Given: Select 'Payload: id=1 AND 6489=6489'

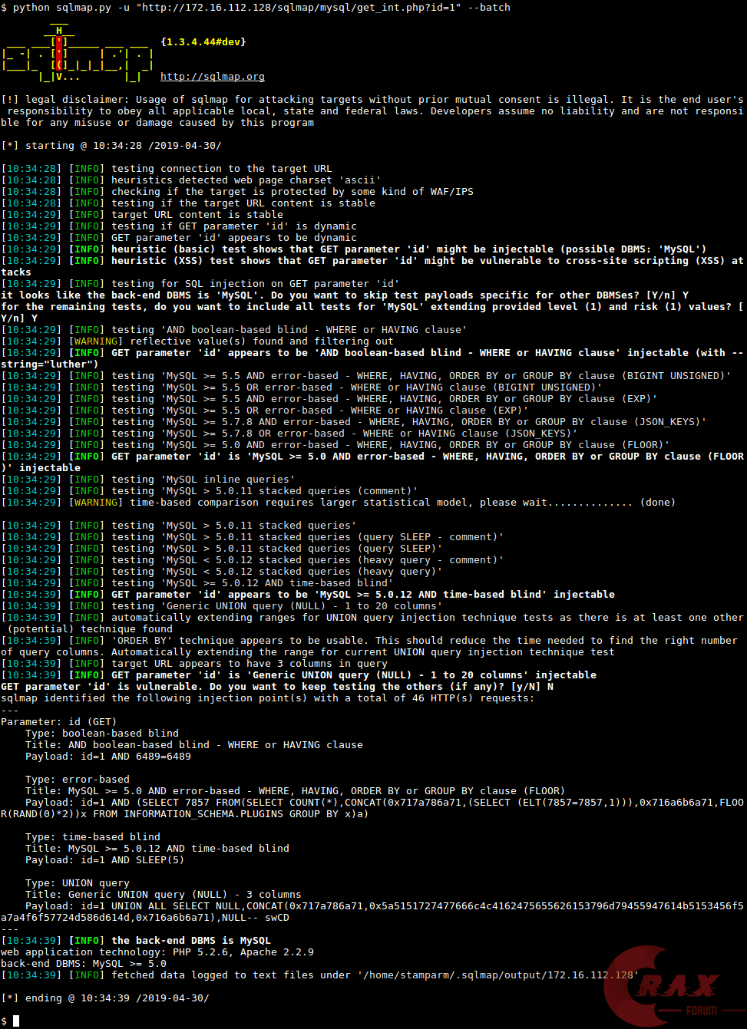Looking at the screenshot, I should 108,757.
